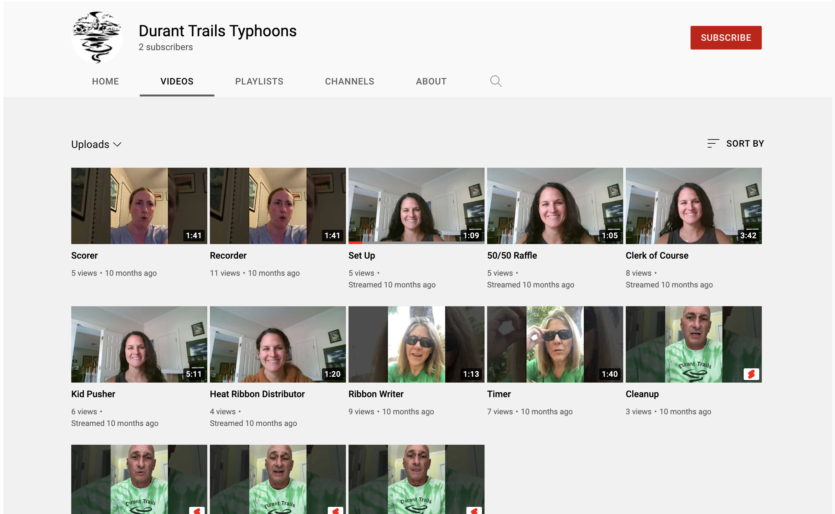Play the Clerk of Course thumbnail
Screen dimensions: 835x514
click(693, 206)
